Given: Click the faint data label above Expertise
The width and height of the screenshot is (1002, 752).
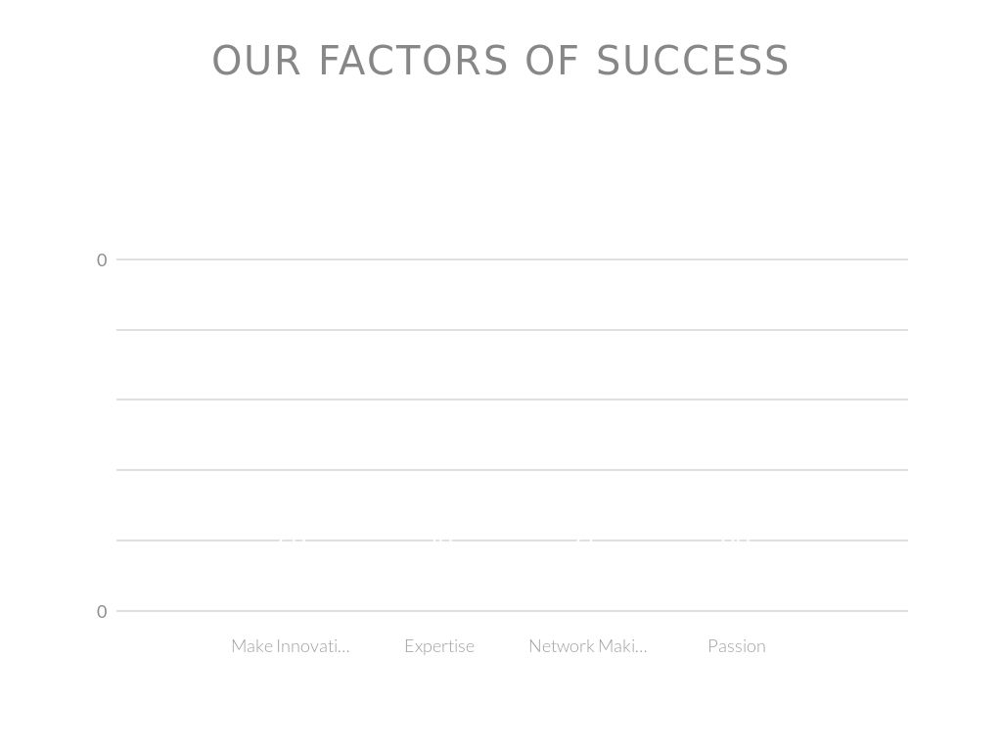Looking at the screenshot, I should (441, 538).
